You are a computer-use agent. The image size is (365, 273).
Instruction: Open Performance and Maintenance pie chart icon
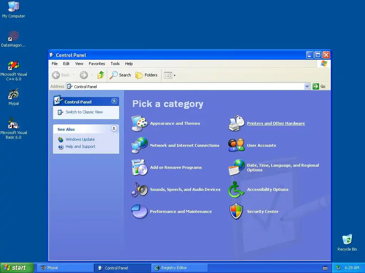tap(139, 211)
